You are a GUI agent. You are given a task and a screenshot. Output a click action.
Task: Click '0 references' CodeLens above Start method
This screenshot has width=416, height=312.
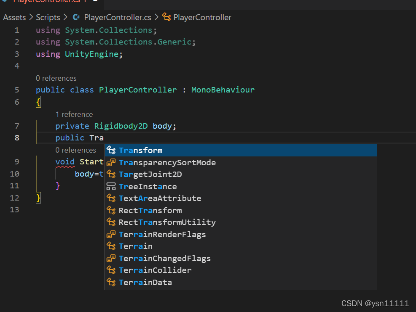point(75,150)
